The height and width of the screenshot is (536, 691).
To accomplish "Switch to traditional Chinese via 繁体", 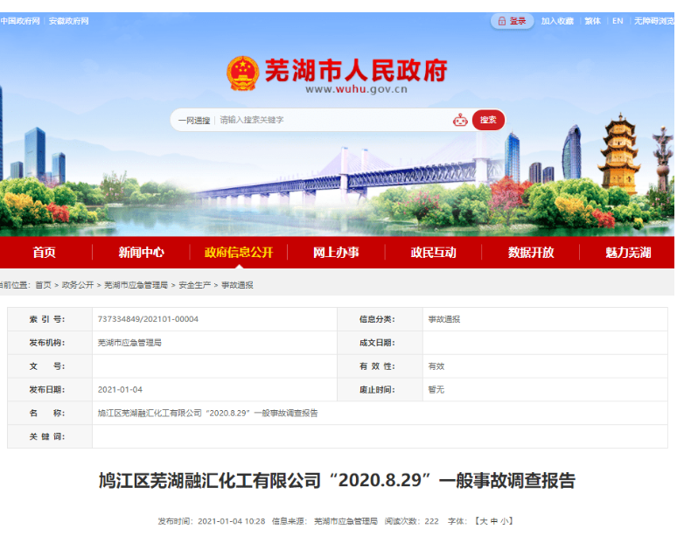I will click(593, 21).
